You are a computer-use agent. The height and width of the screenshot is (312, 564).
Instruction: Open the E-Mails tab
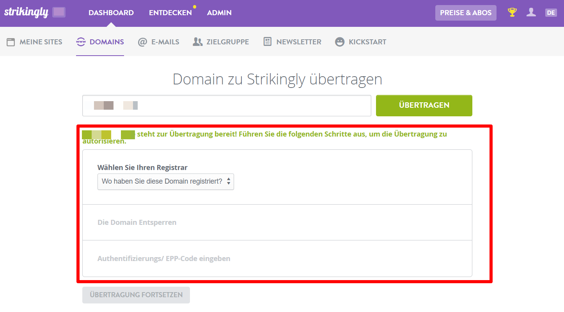click(x=158, y=42)
